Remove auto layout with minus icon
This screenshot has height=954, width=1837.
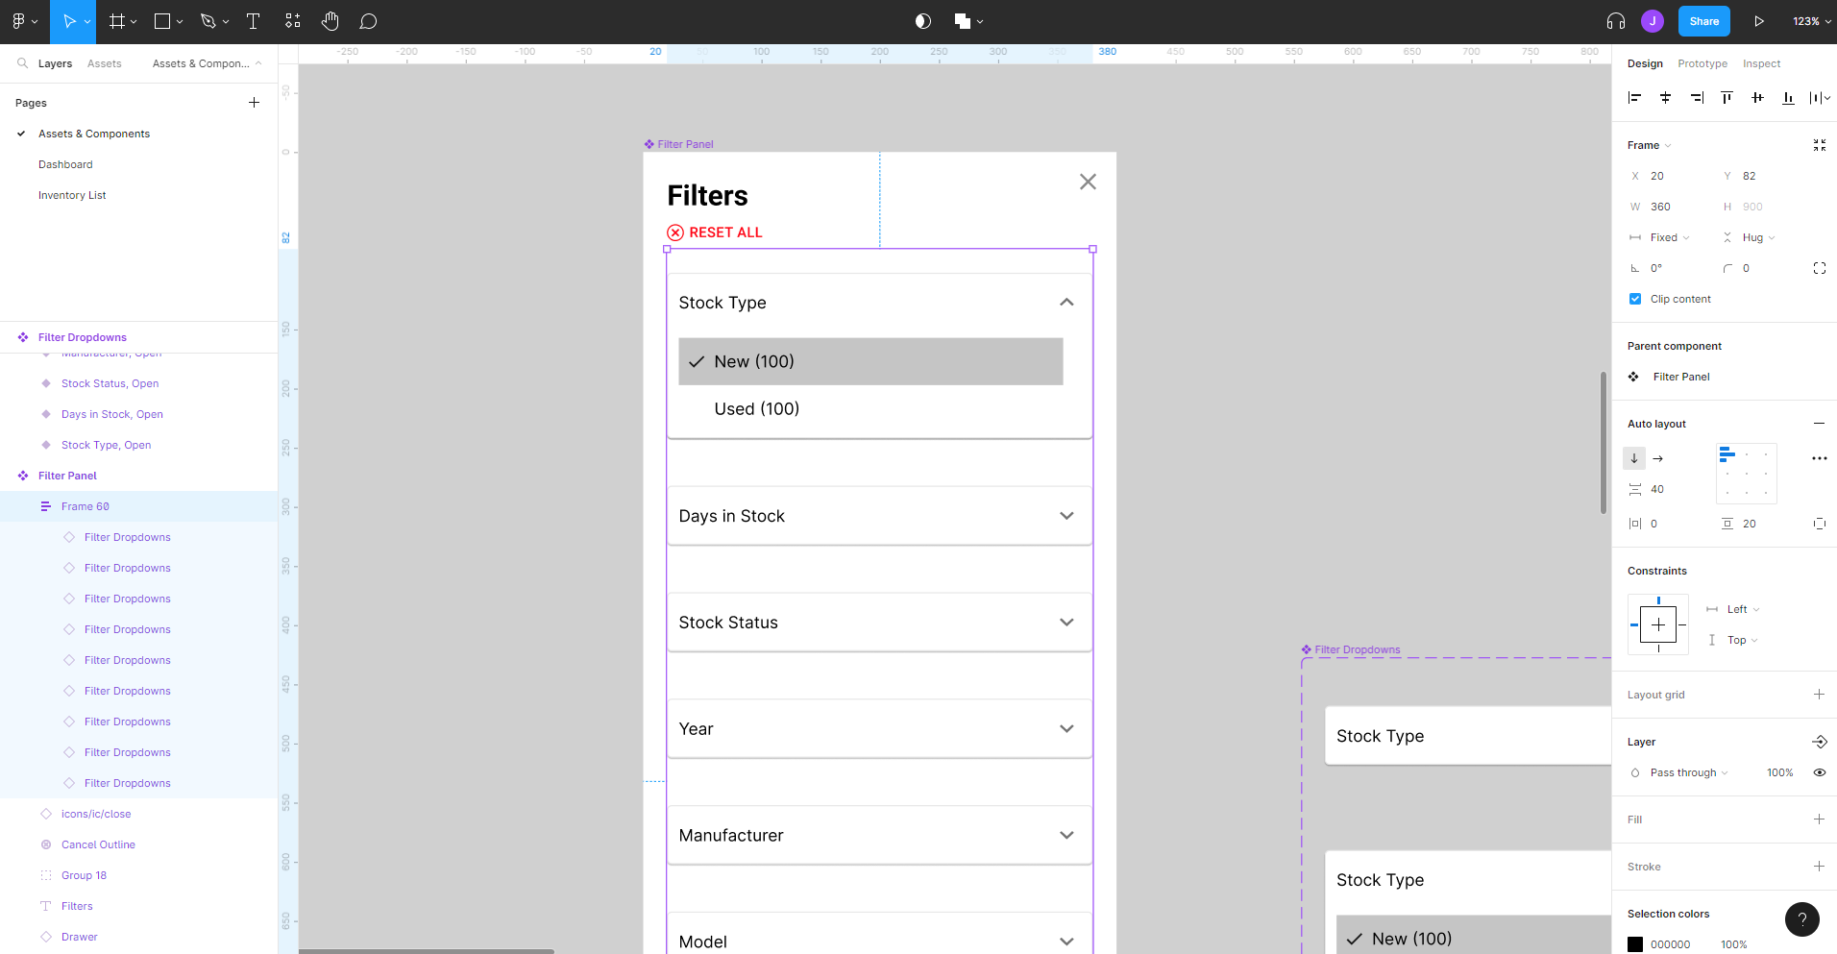1819,424
